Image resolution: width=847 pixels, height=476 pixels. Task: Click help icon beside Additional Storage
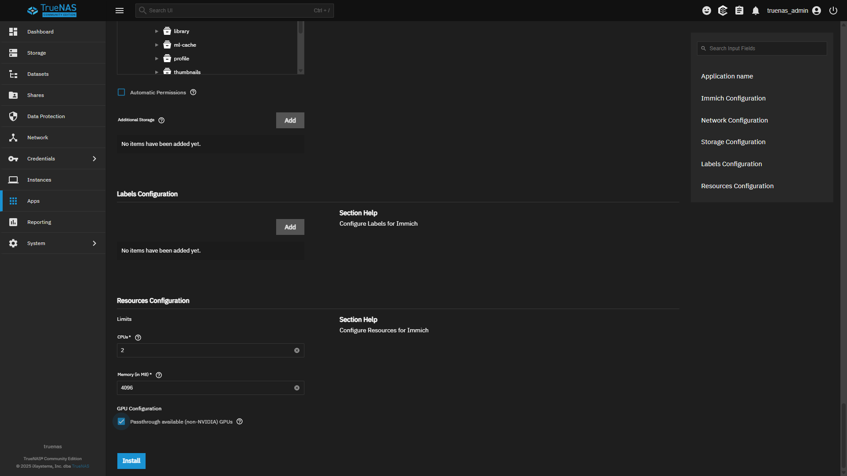click(x=161, y=120)
